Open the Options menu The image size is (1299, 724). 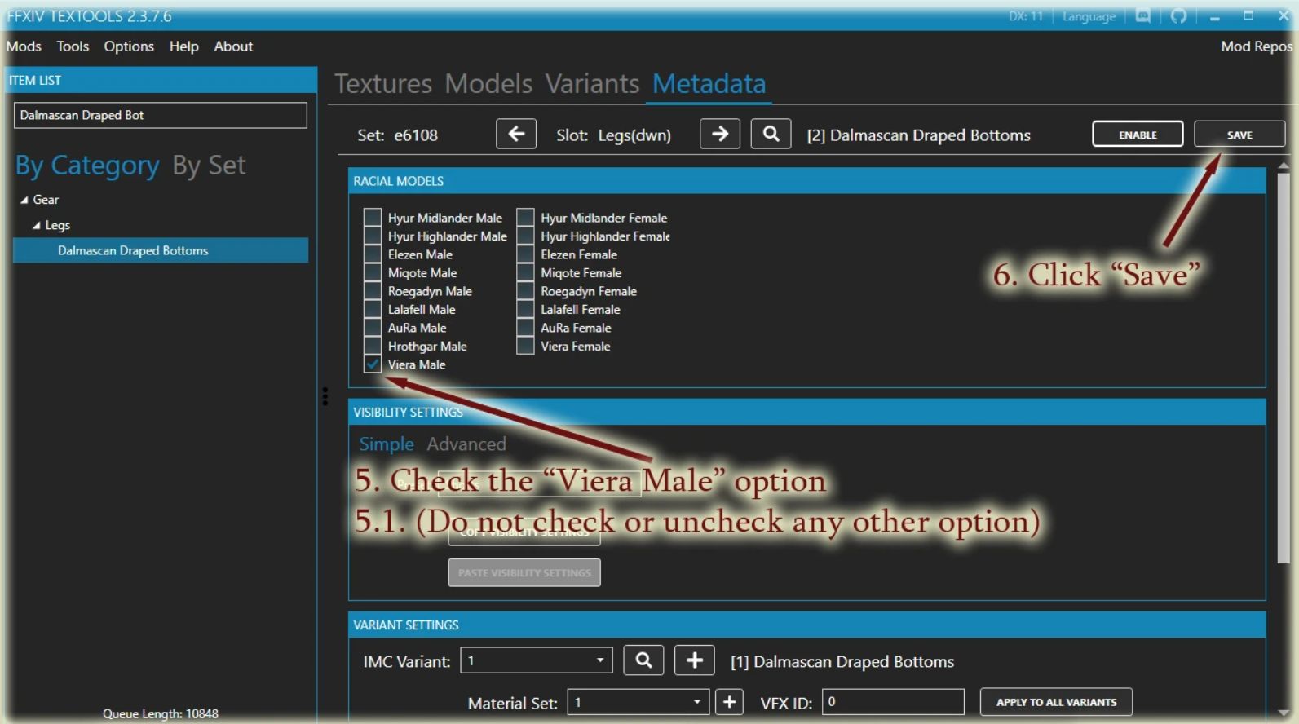tap(129, 46)
